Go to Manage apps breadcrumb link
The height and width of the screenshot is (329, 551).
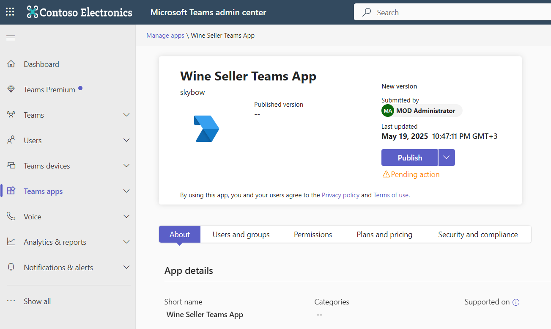pos(165,36)
